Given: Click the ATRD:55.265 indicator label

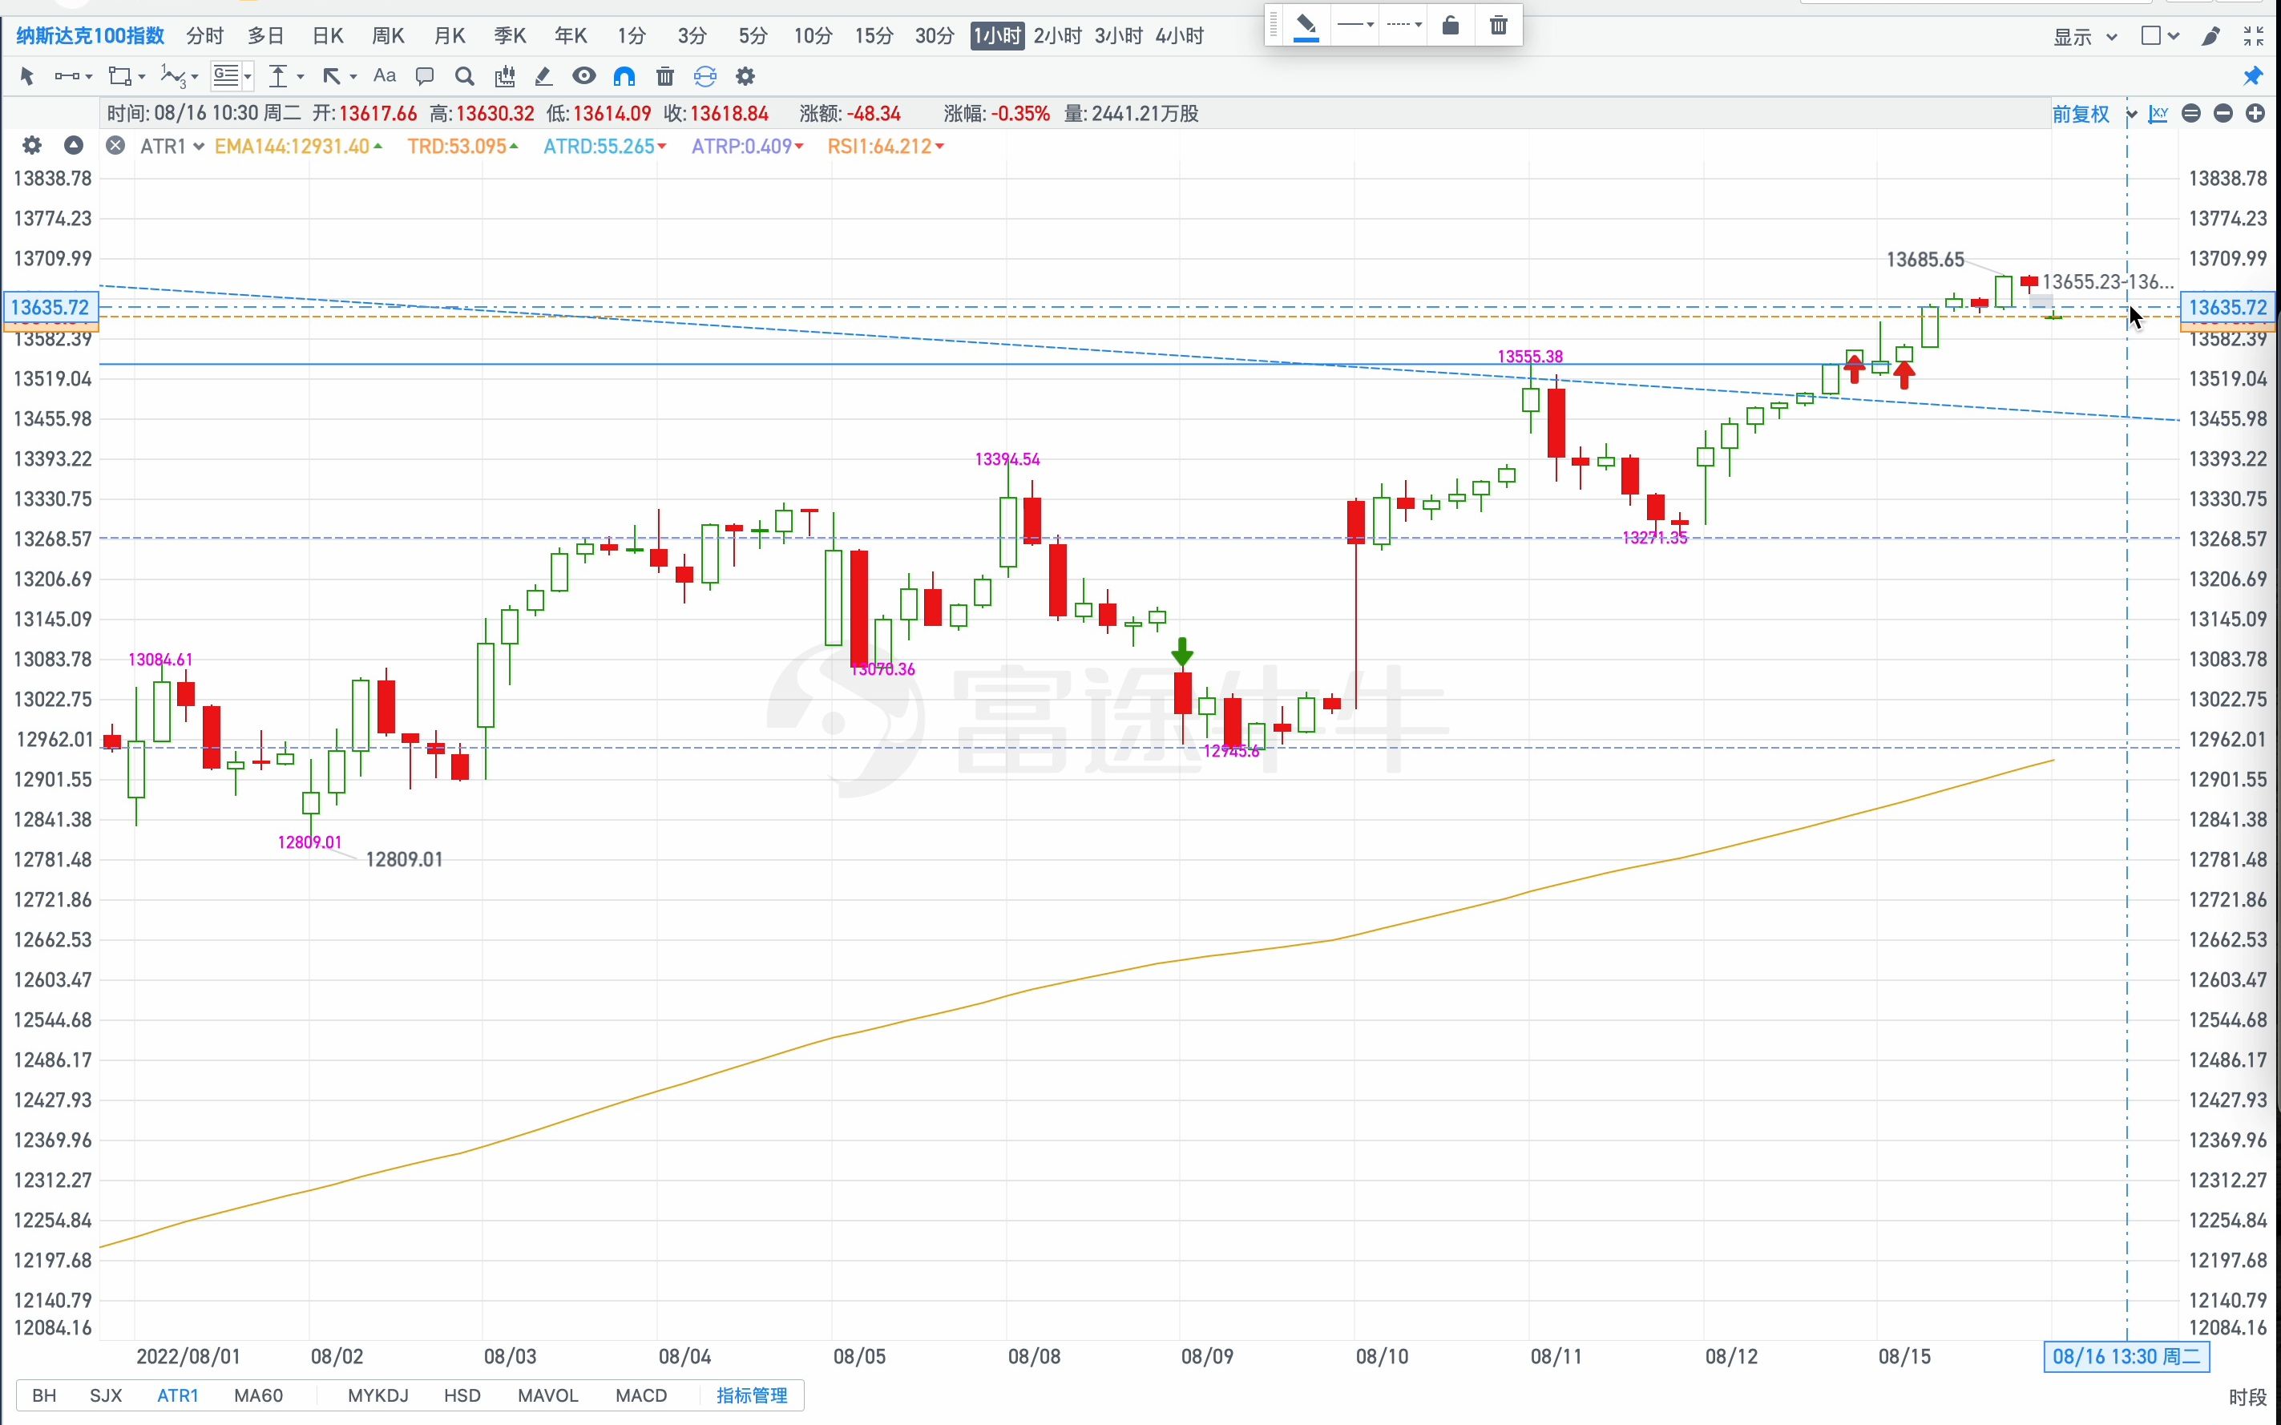Looking at the screenshot, I should pos(604,146).
